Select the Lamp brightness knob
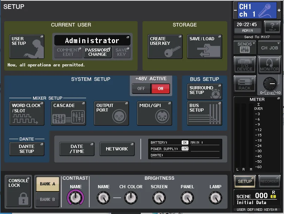Viewport: 284px width, 214px height. coord(216,197)
